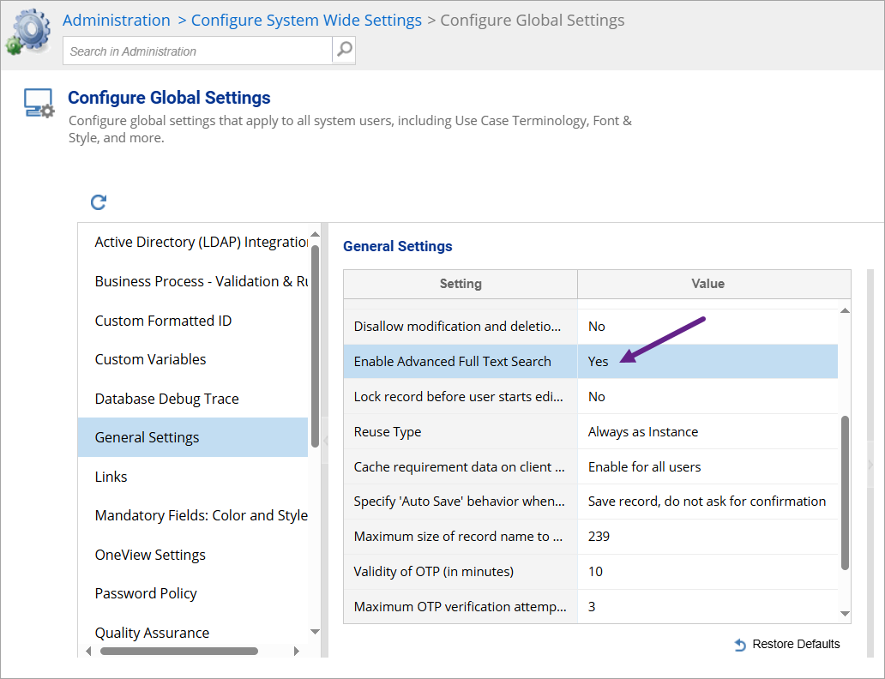Select Cache requirement data on client row
The height and width of the screenshot is (679, 885).
(x=590, y=466)
